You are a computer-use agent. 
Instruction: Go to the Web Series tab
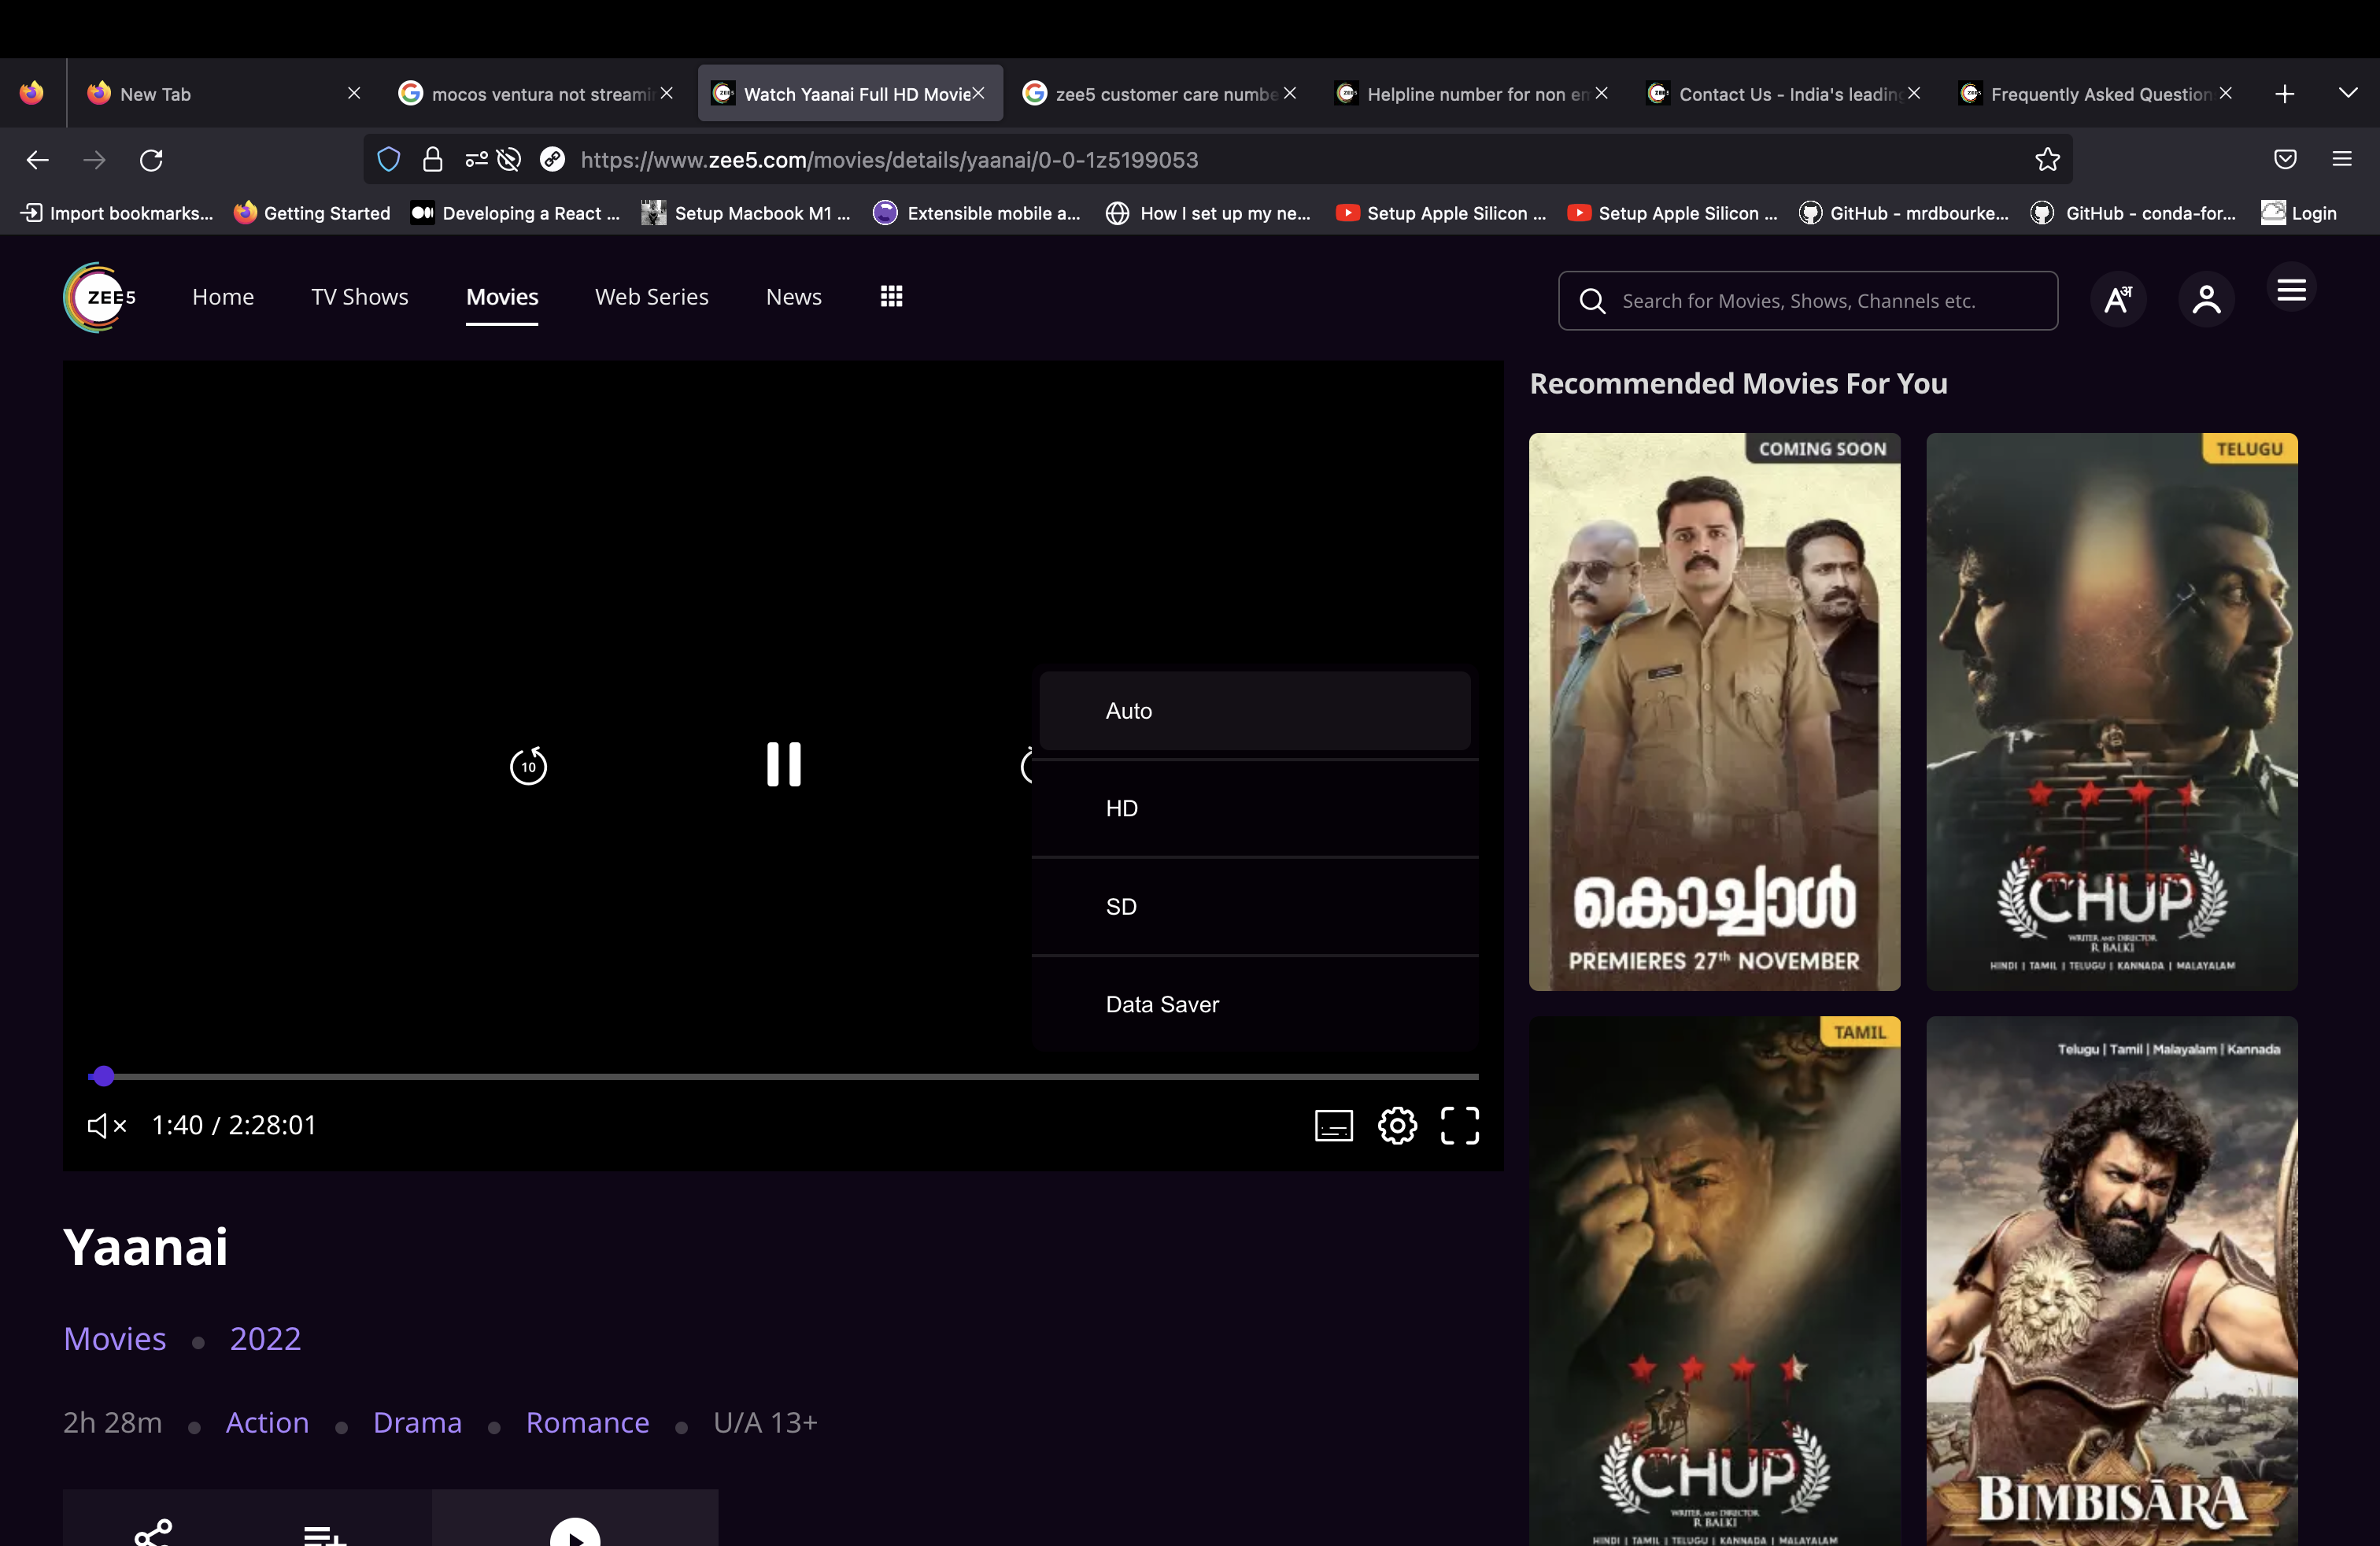click(x=651, y=297)
